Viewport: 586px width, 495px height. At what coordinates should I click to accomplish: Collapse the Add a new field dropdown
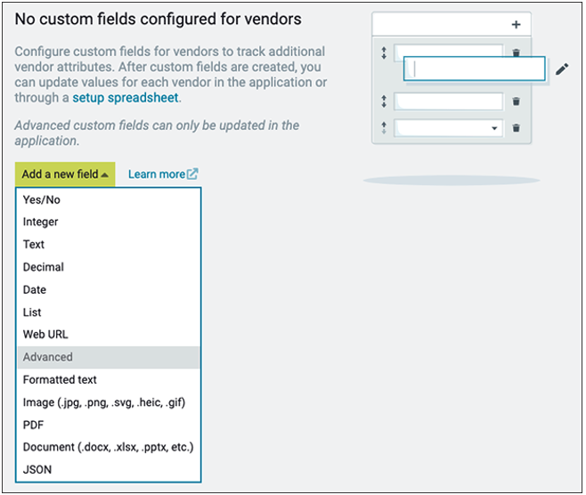point(65,174)
